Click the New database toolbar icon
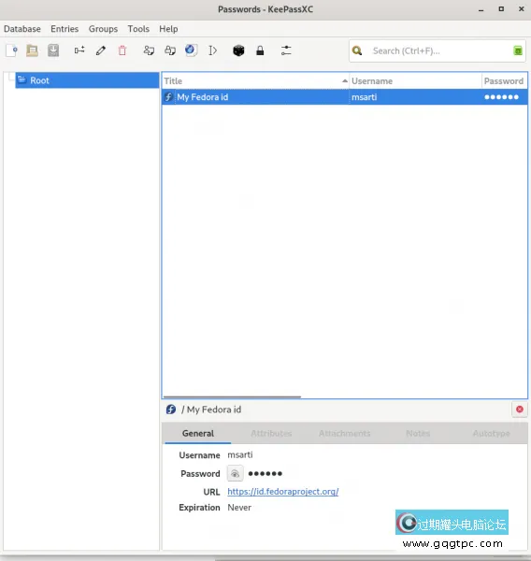Image resolution: width=531 pixels, height=561 pixels. click(x=12, y=50)
